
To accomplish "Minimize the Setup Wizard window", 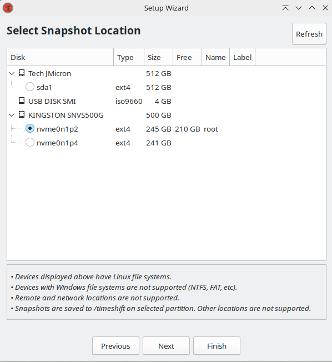I will 299,8.
